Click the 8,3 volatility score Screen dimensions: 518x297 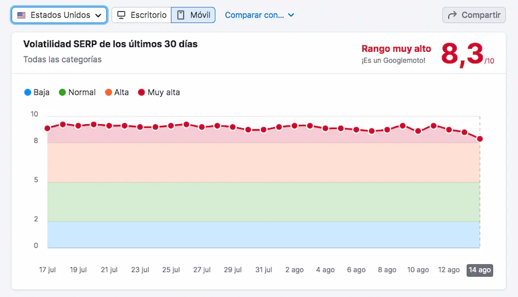pos(462,54)
